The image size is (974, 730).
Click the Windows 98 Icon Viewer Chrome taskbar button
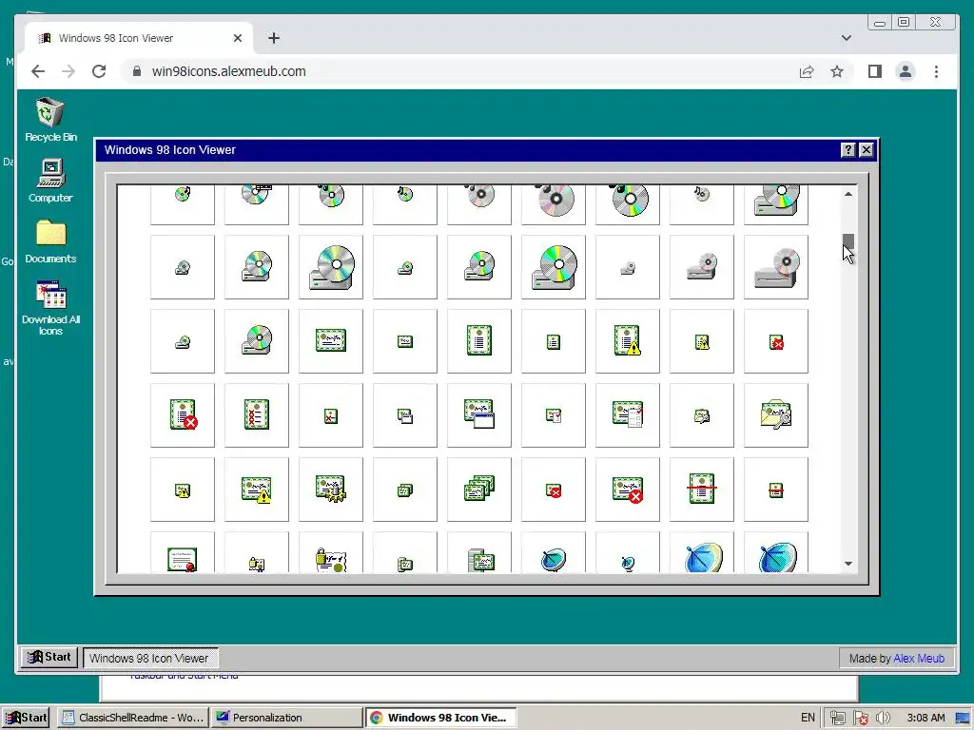439,718
